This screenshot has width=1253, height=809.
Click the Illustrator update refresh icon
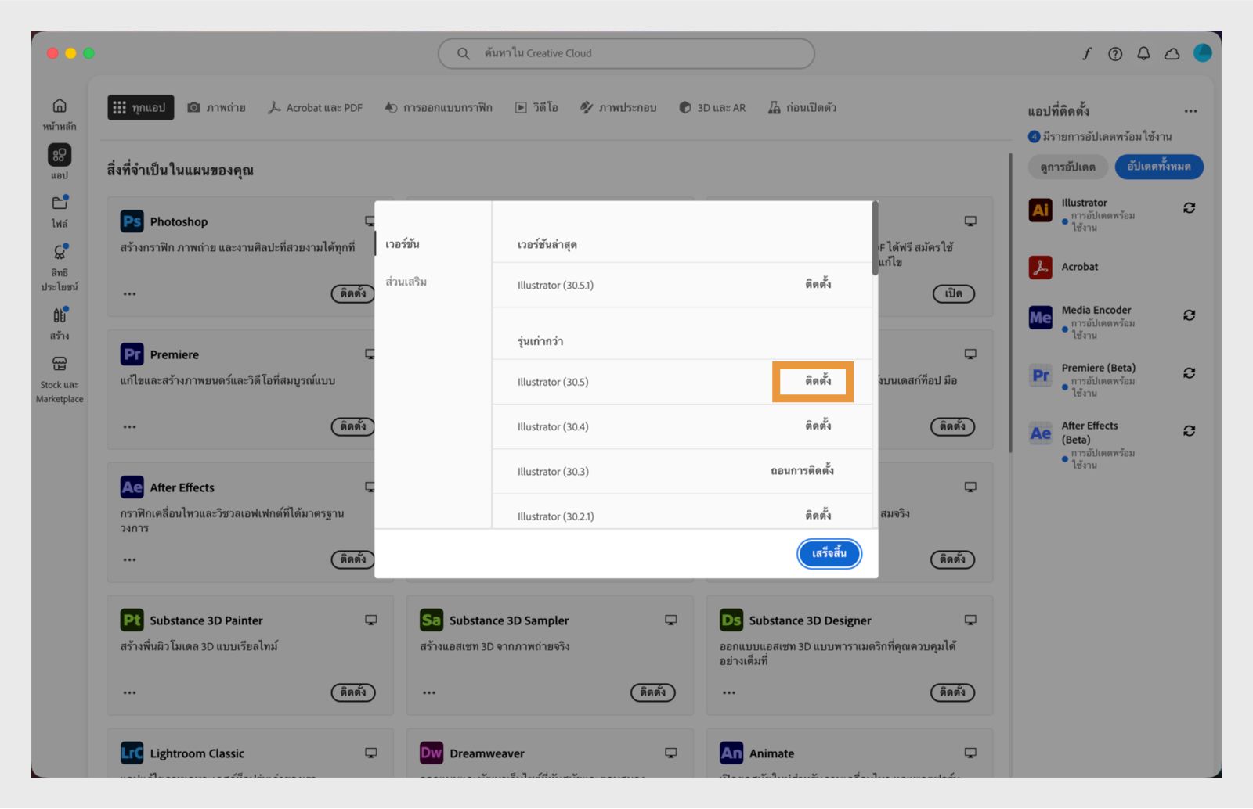click(x=1189, y=208)
